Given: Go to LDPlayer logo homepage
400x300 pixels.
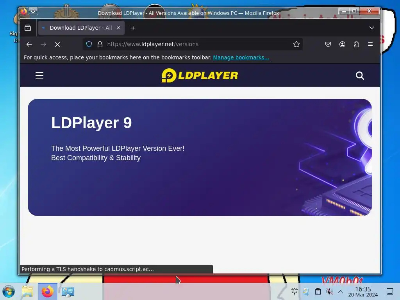Looking at the screenshot, I should click(200, 75).
